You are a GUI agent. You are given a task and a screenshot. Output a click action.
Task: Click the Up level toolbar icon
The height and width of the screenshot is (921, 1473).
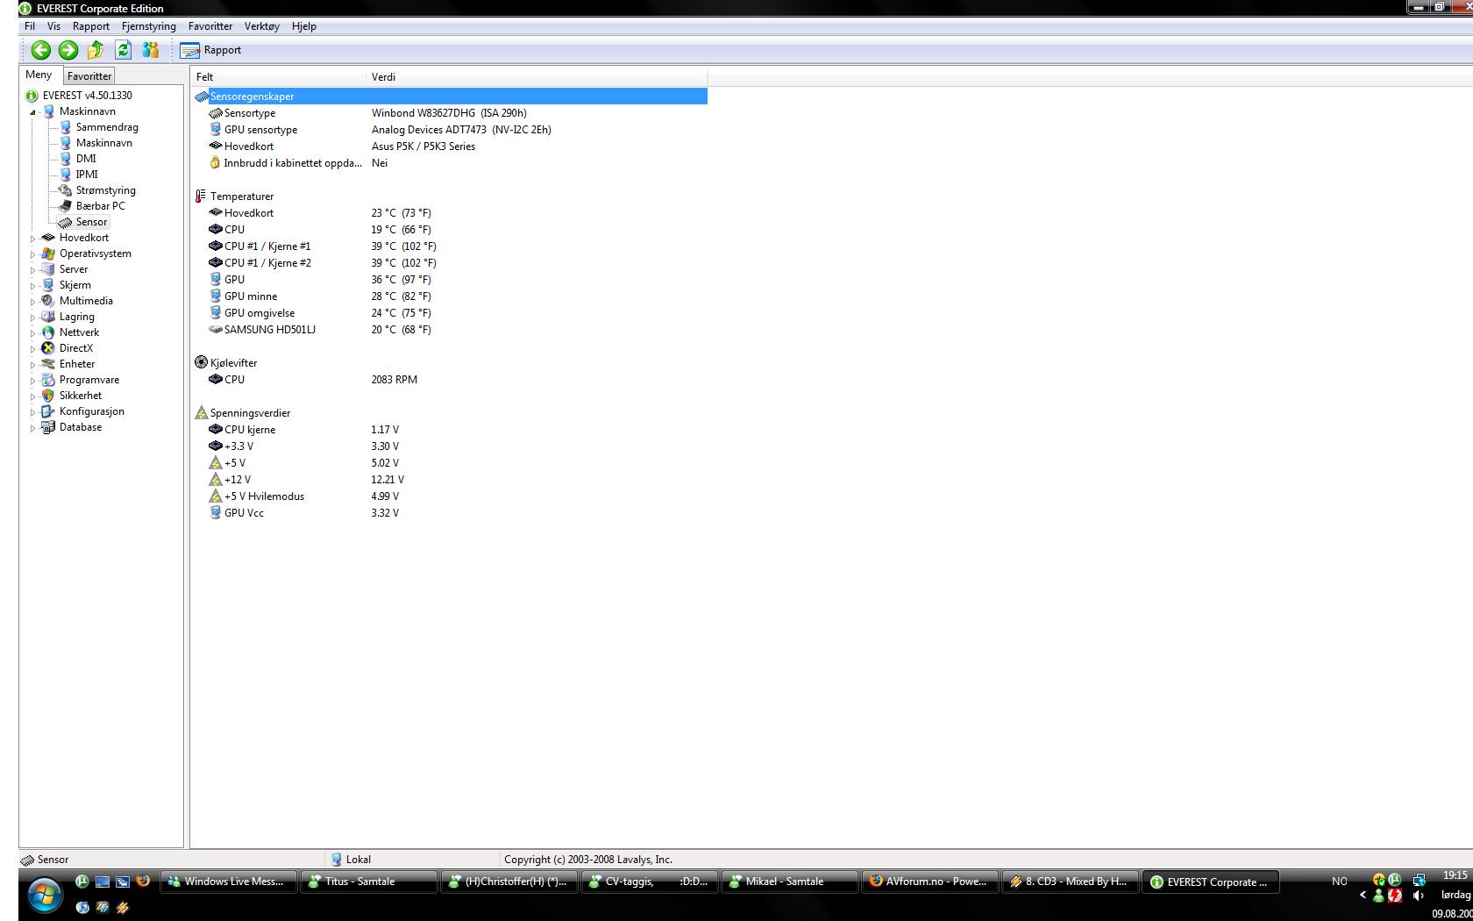coord(96,50)
